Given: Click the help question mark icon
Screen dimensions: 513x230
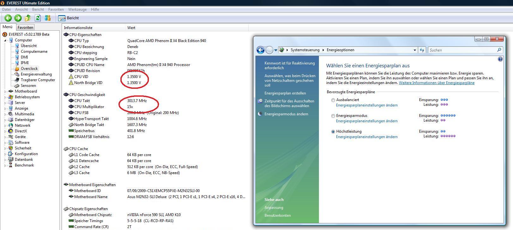Looking at the screenshot, I should tap(500, 59).
